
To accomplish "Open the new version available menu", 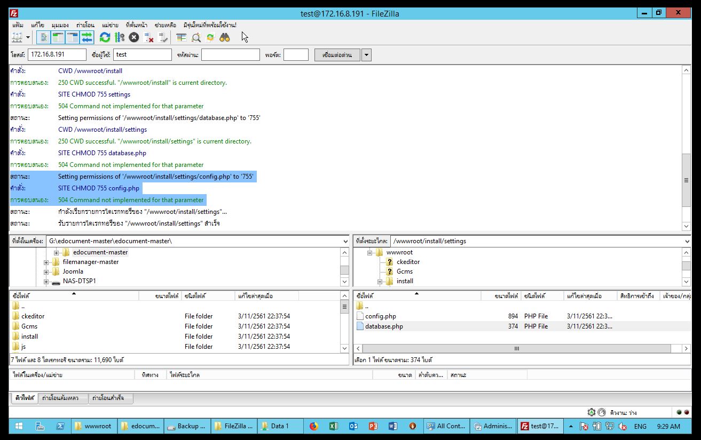I will point(210,25).
